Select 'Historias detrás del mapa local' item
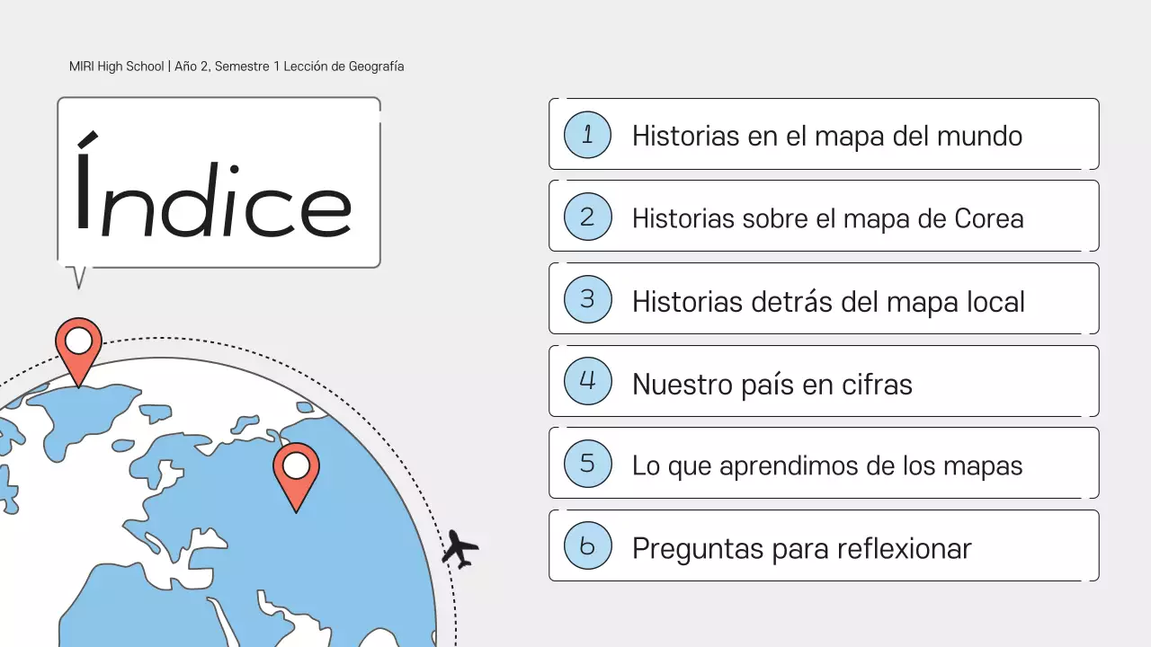 [x=827, y=301]
